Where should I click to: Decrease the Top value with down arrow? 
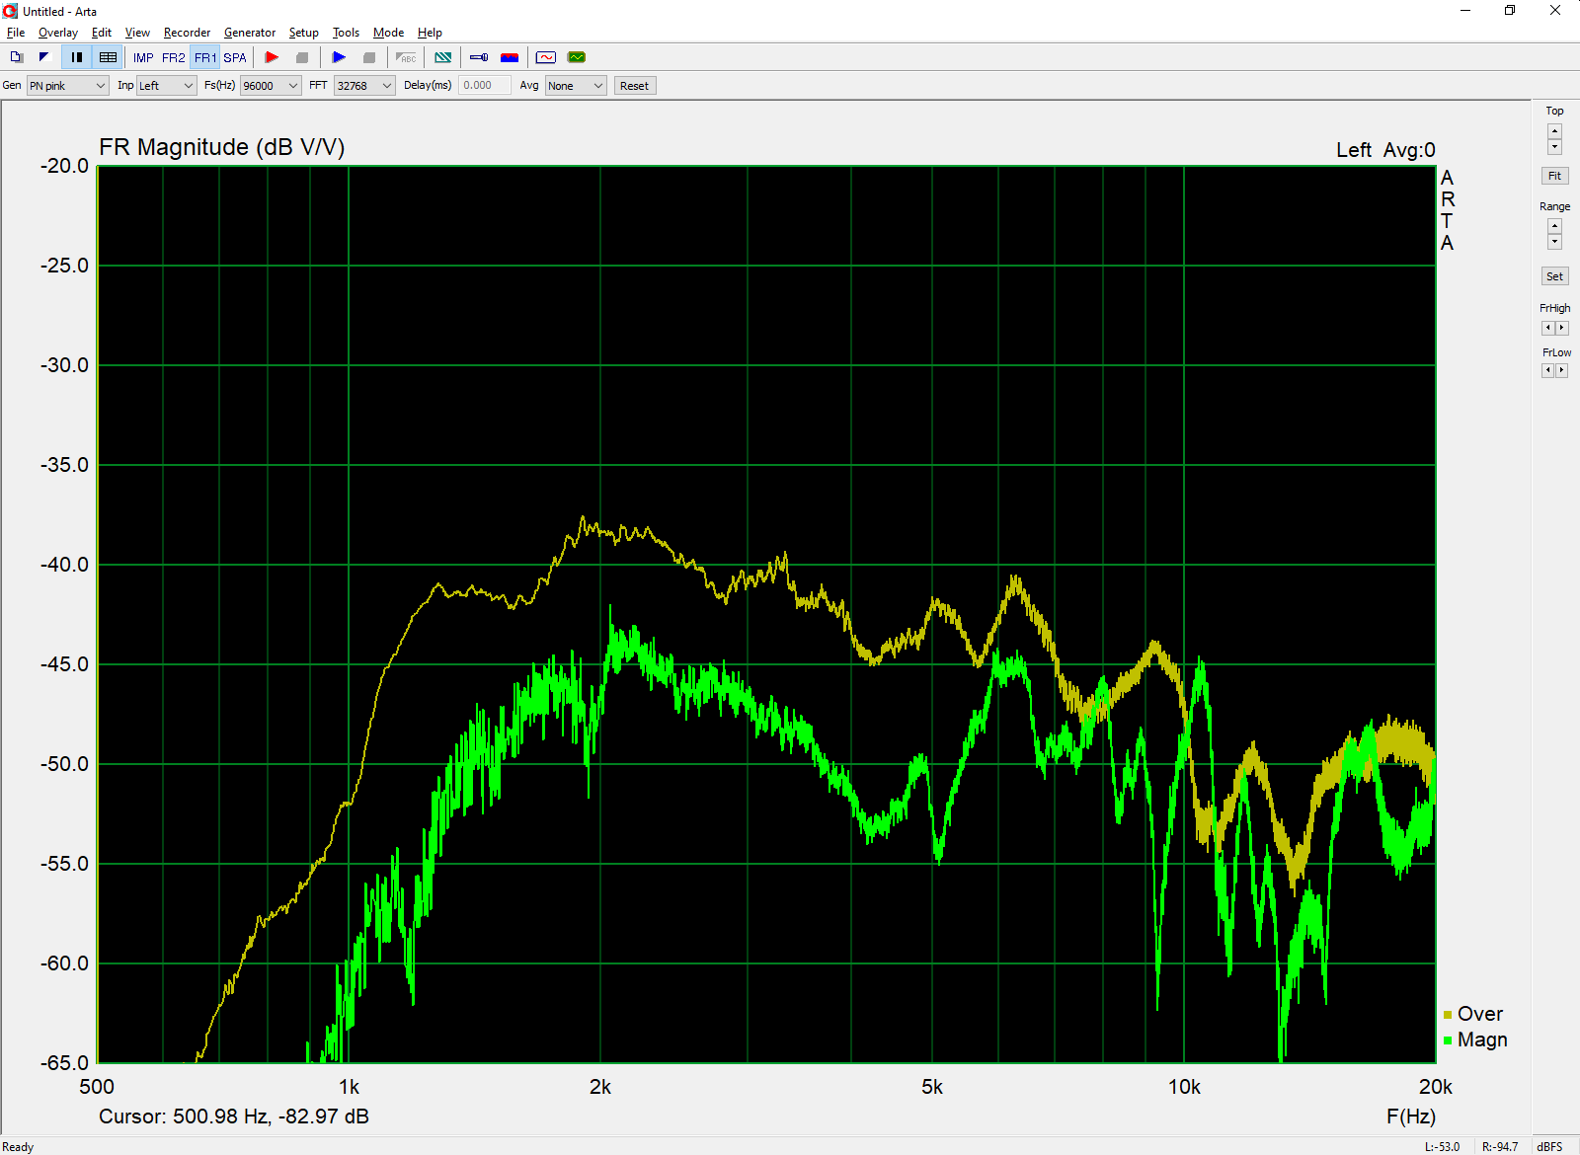coord(1554,147)
